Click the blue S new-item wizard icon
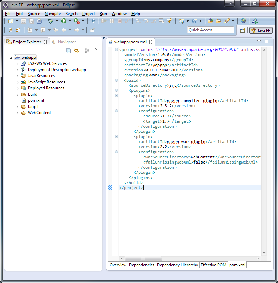 [x=194, y=21]
